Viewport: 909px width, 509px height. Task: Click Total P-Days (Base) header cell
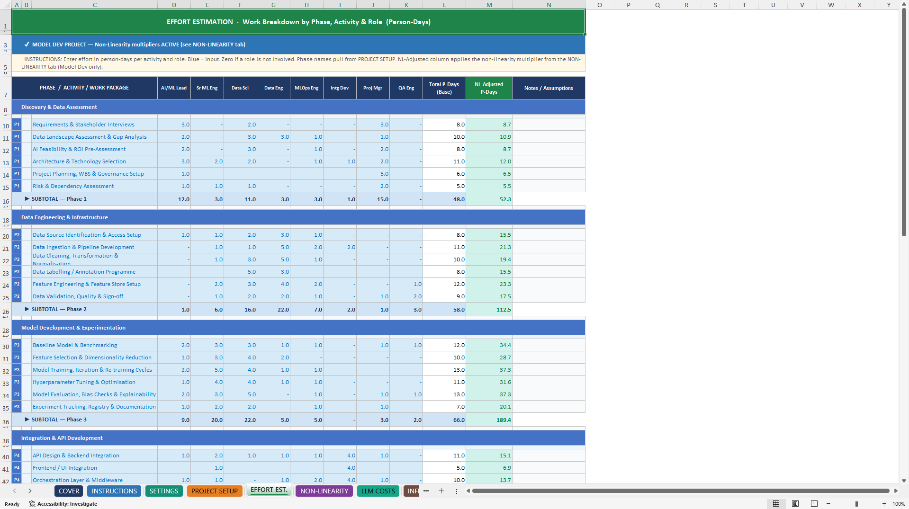(444, 88)
